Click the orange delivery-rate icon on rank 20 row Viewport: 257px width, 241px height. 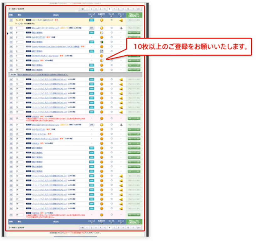pyautogui.click(x=101, y=118)
